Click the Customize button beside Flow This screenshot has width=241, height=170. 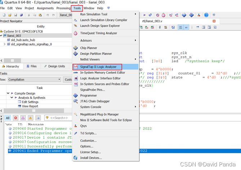[68, 79]
